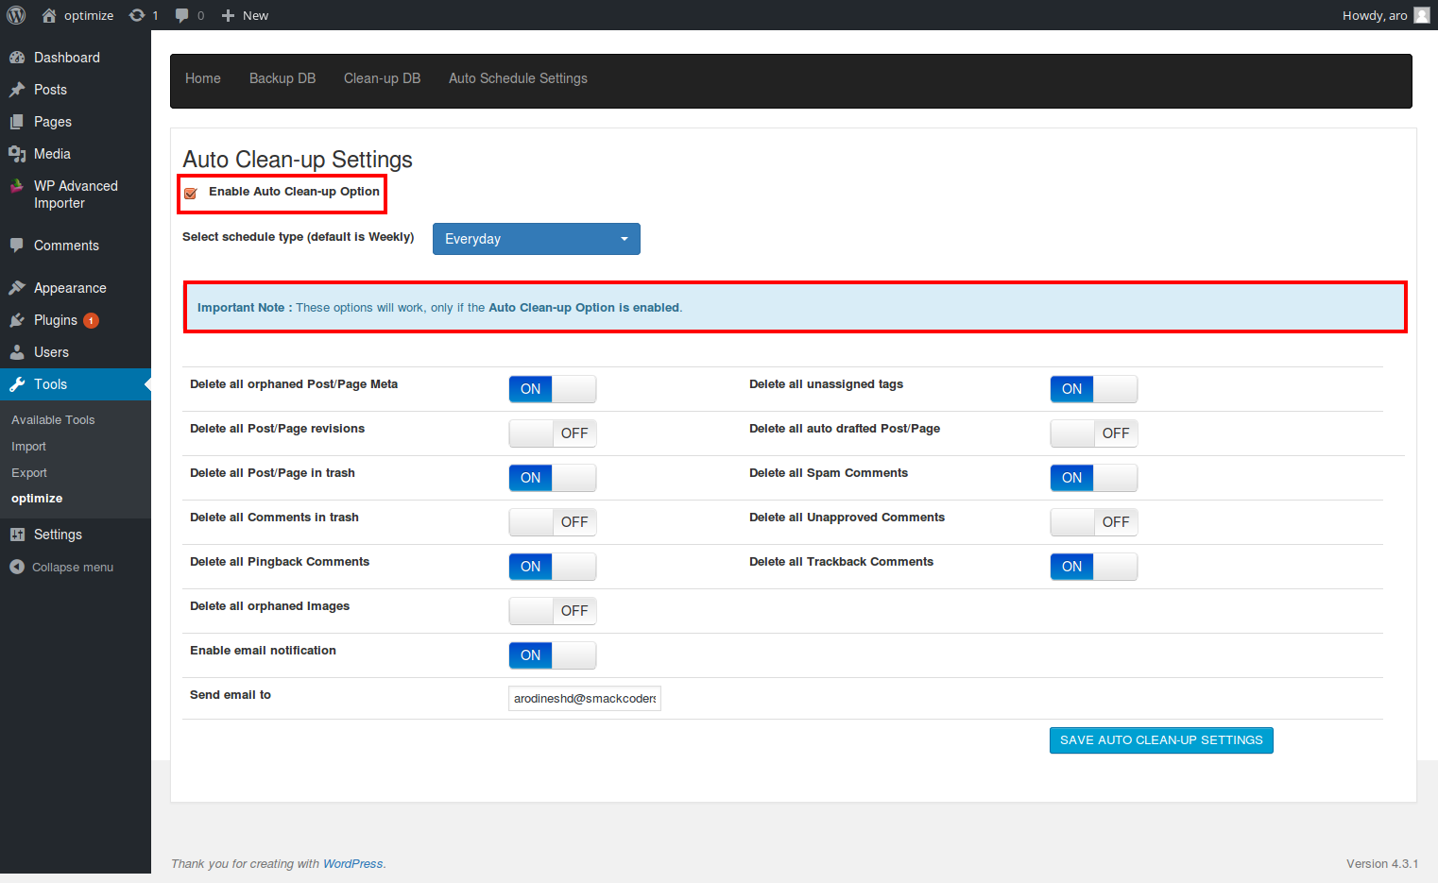Image resolution: width=1438 pixels, height=883 pixels.
Task: Open the comments bubble icon in admin bar
Action: coord(182,15)
